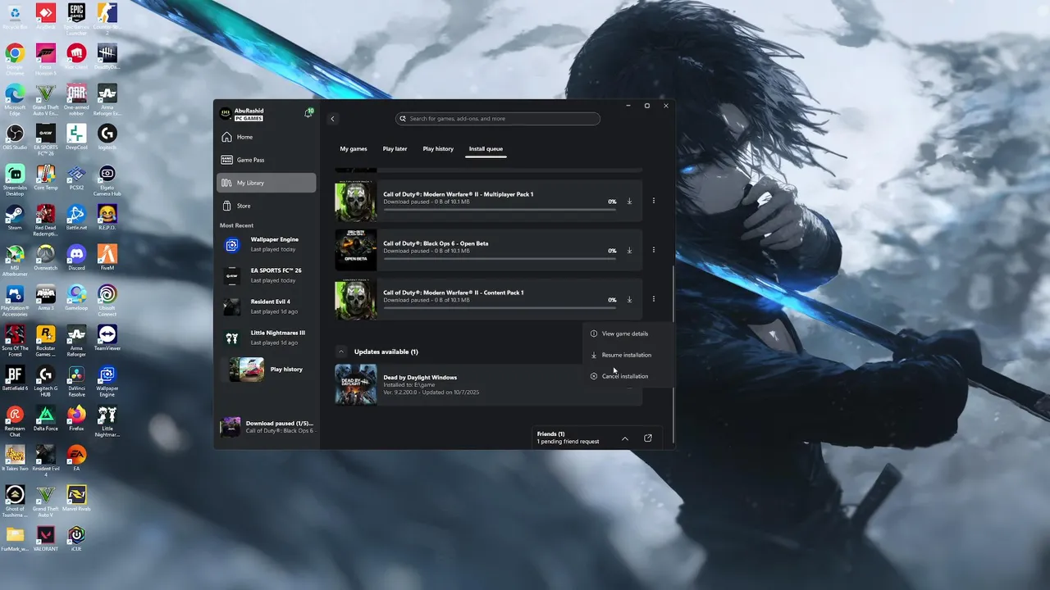Resume download for Content Pack 1
Screen dimensions: 1050x590
click(629, 299)
